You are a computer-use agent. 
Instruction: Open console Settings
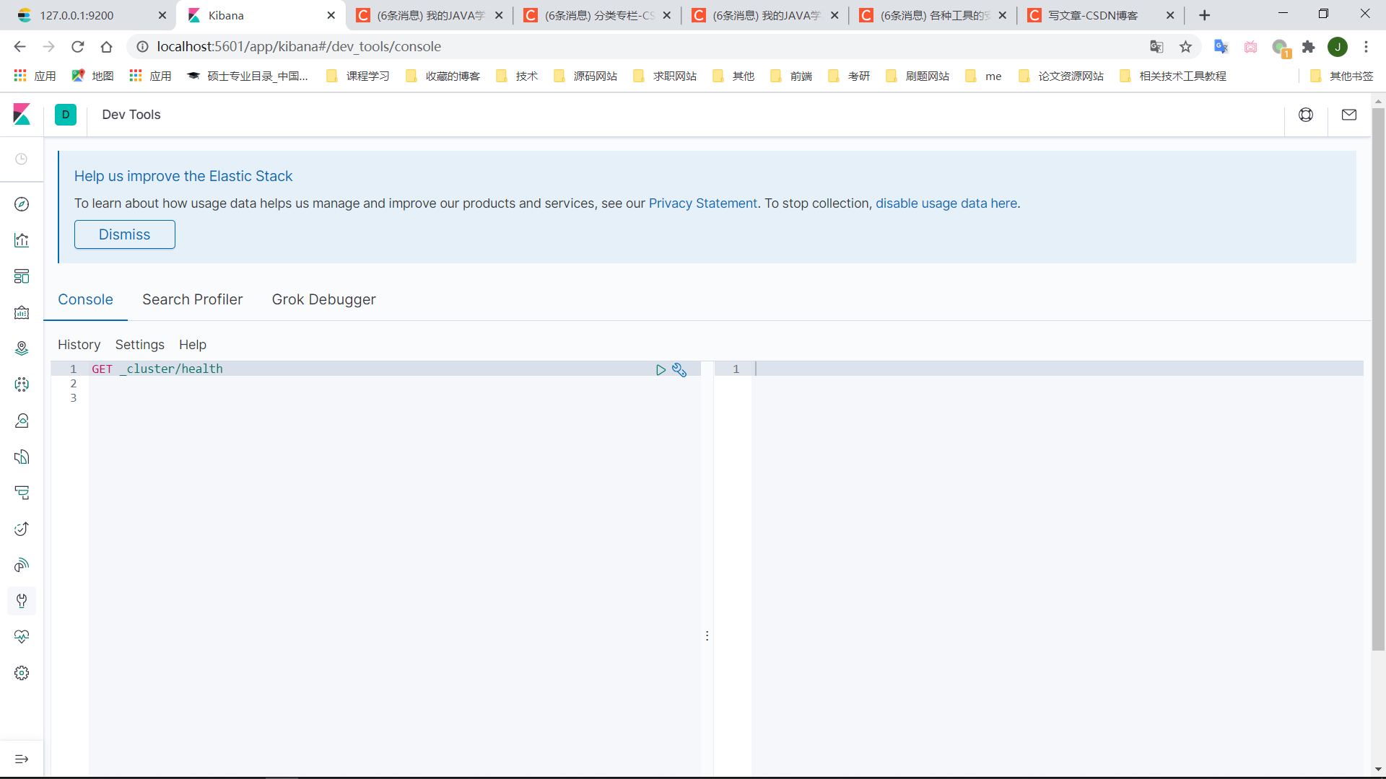pyautogui.click(x=140, y=345)
